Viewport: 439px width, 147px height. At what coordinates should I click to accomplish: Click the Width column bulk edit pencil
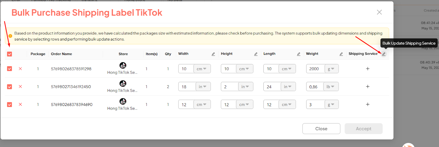pos(213,54)
